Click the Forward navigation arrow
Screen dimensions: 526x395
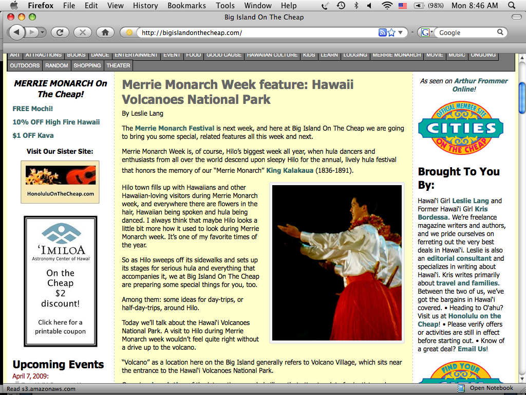[32, 32]
